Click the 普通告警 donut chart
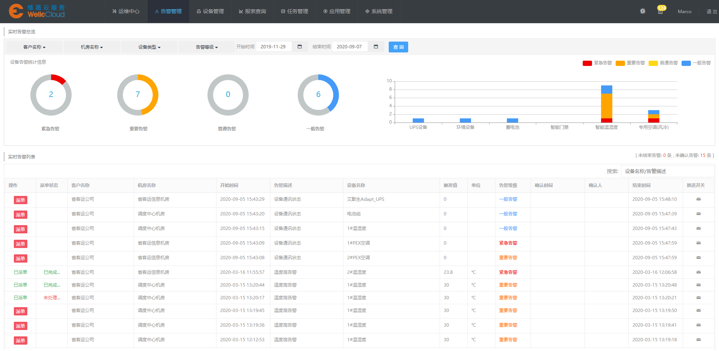 [x=228, y=95]
